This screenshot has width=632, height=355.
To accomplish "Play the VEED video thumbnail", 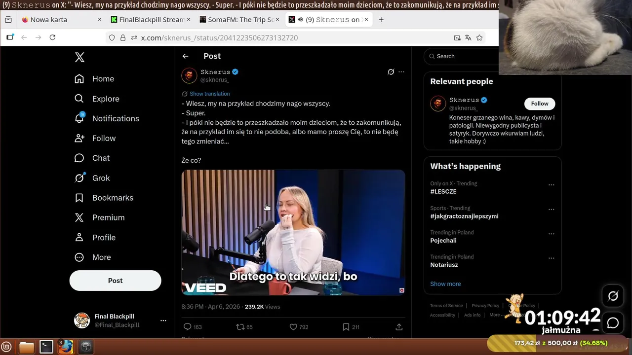I will [x=293, y=233].
